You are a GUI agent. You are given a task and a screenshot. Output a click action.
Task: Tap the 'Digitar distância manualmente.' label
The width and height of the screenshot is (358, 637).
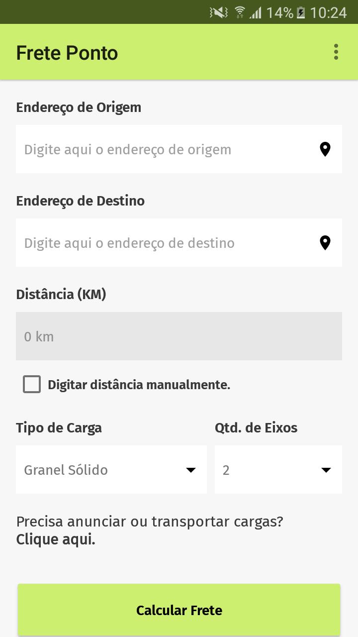point(139,385)
